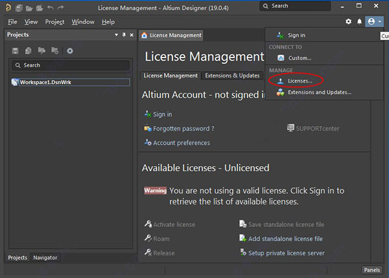Pin the Projects panel with pushpin icon
Viewport: 389px width, 278px height.
(123, 35)
